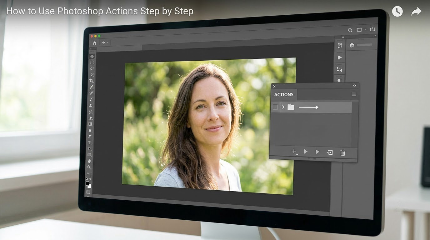Open the Photoshop search magnifier at top right

coord(350,30)
